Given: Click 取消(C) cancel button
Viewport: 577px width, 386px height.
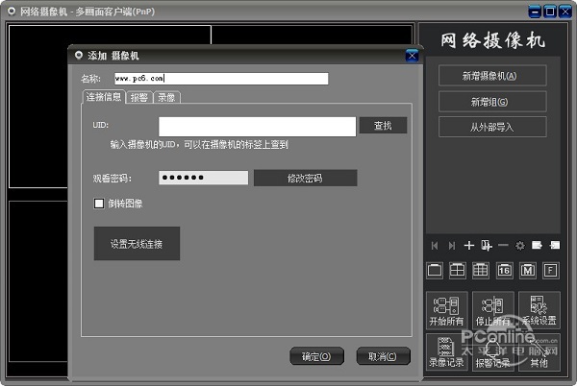Looking at the screenshot, I should click(x=383, y=356).
